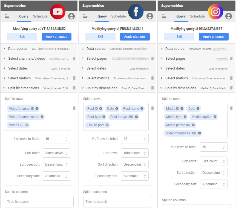Open Facebook Secondary sort dropdown
236x208 pixels.
pyautogui.click(x=135, y=176)
